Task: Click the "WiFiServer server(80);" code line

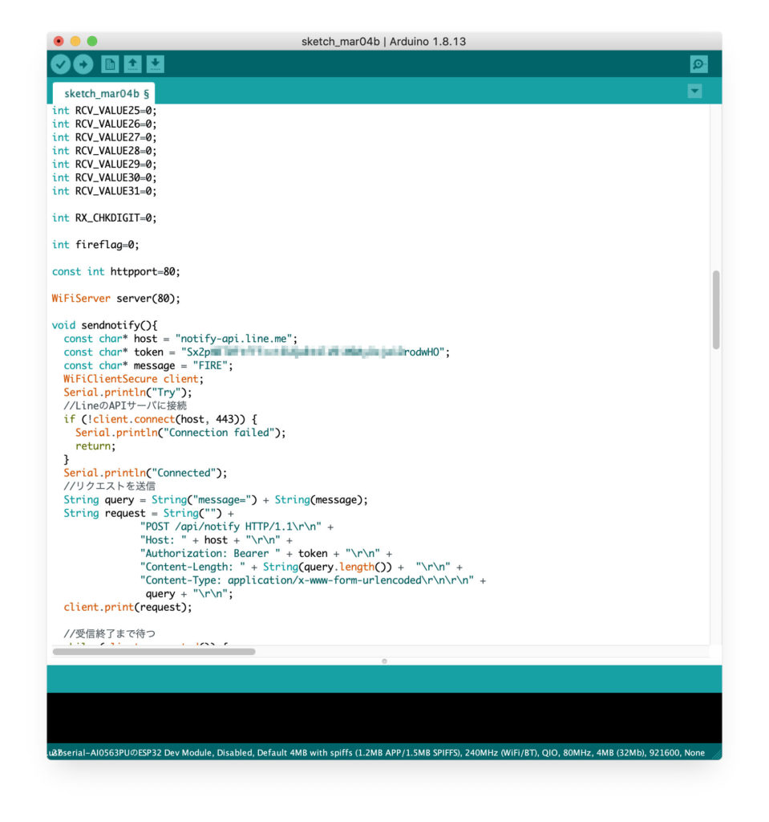Action: point(116,299)
